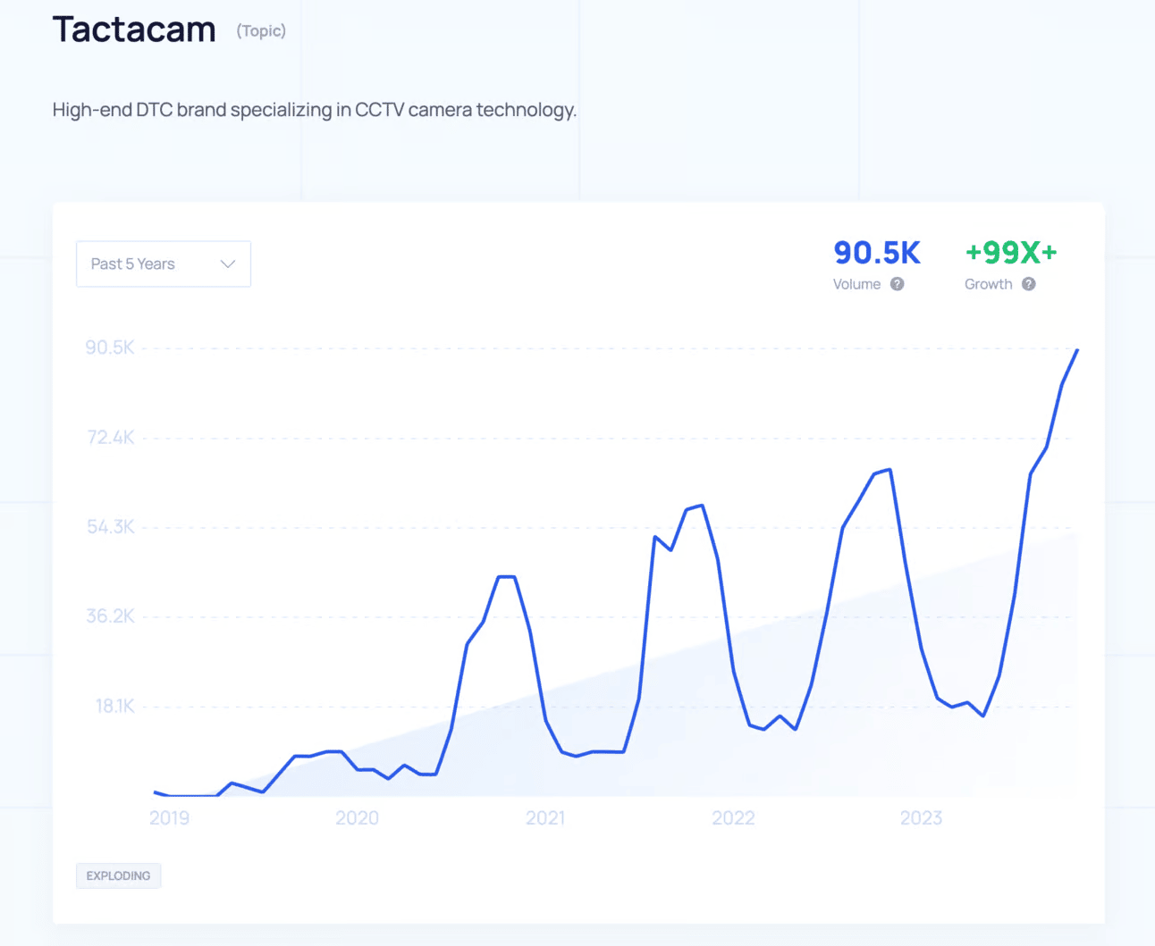1155x946 pixels.
Task: Click the Growth help question mark icon
Action: click(x=1029, y=284)
